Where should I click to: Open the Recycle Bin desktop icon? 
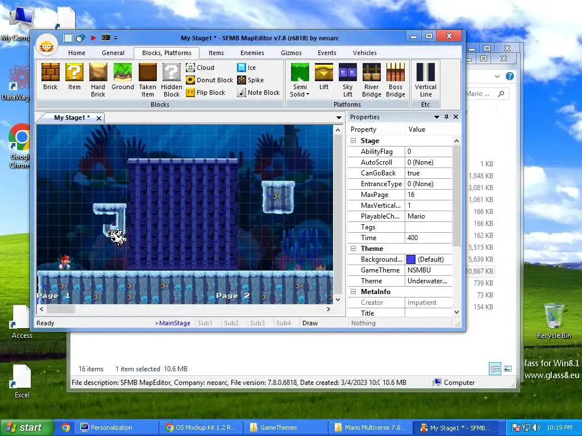[x=554, y=320]
